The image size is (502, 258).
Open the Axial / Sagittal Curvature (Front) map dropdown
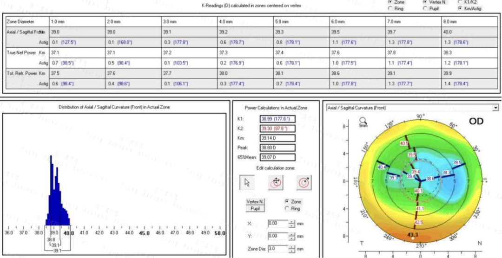[x=496, y=108]
